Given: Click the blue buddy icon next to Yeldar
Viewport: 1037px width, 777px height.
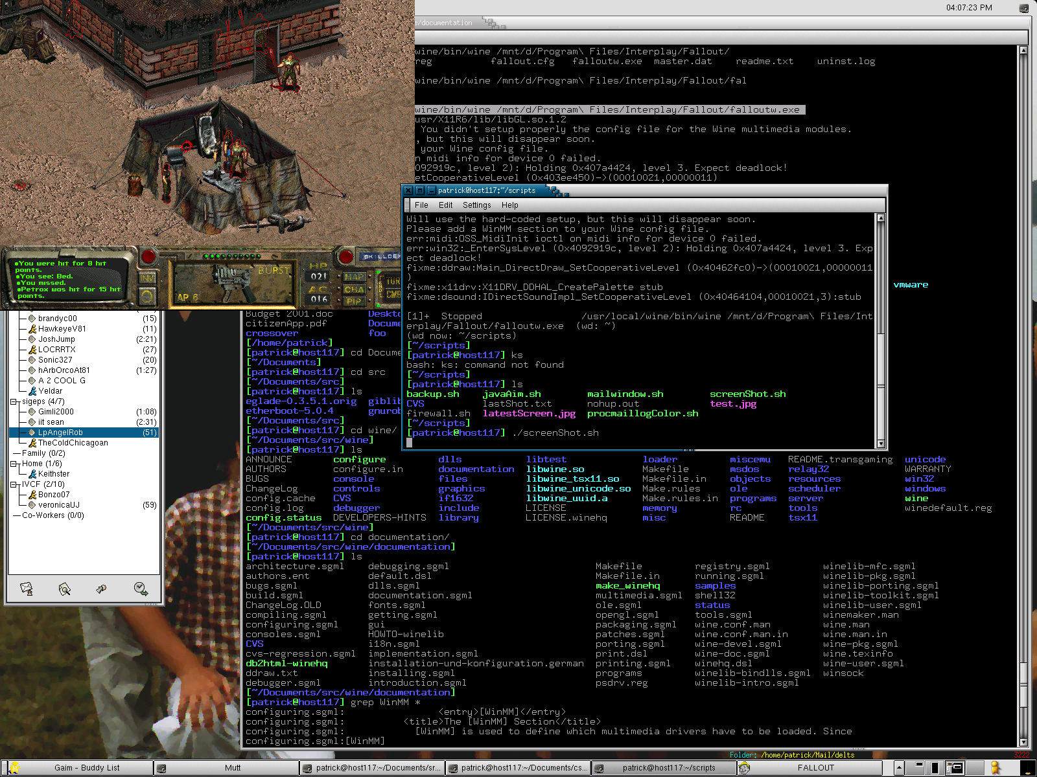Looking at the screenshot, I should point(32,391).
